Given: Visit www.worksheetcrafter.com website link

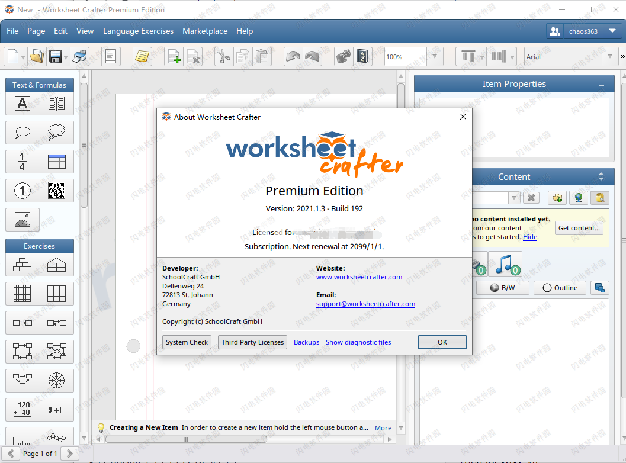Looking at the screenshot, I should (x=359, y=278).
